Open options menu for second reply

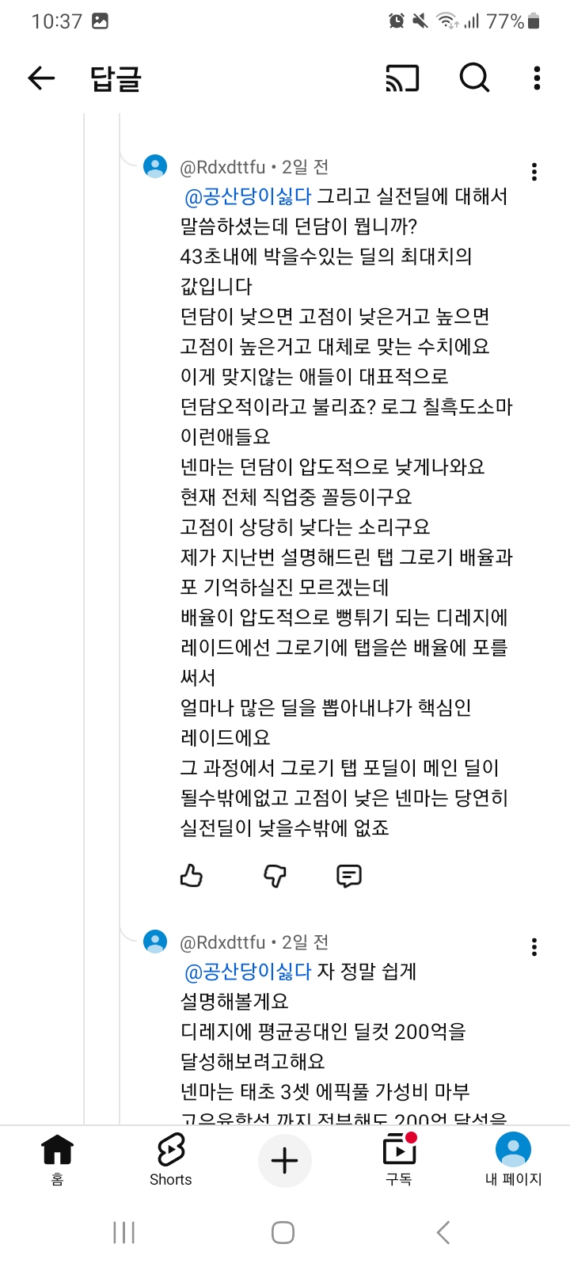(534, 947)
